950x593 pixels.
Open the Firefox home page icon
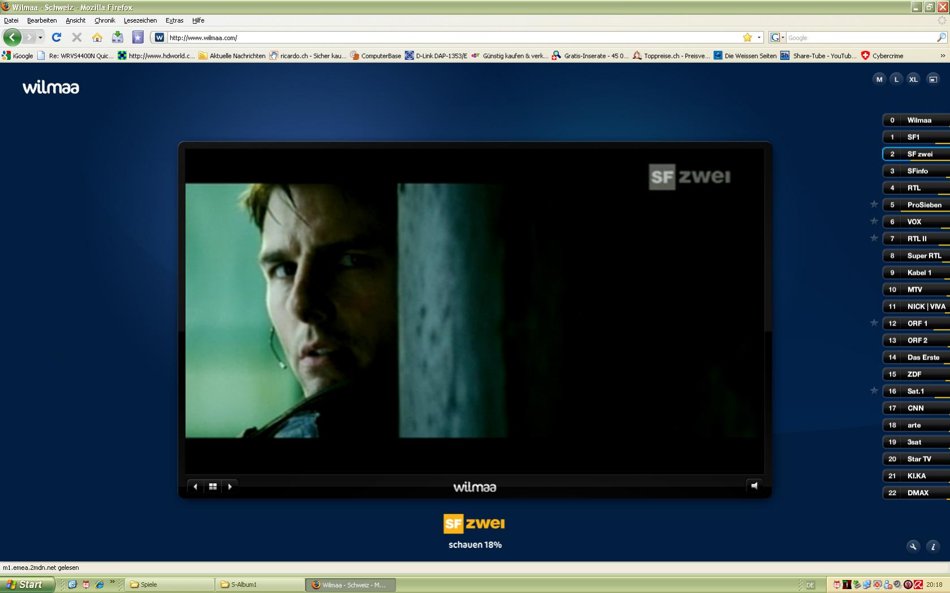click(97, 37)
